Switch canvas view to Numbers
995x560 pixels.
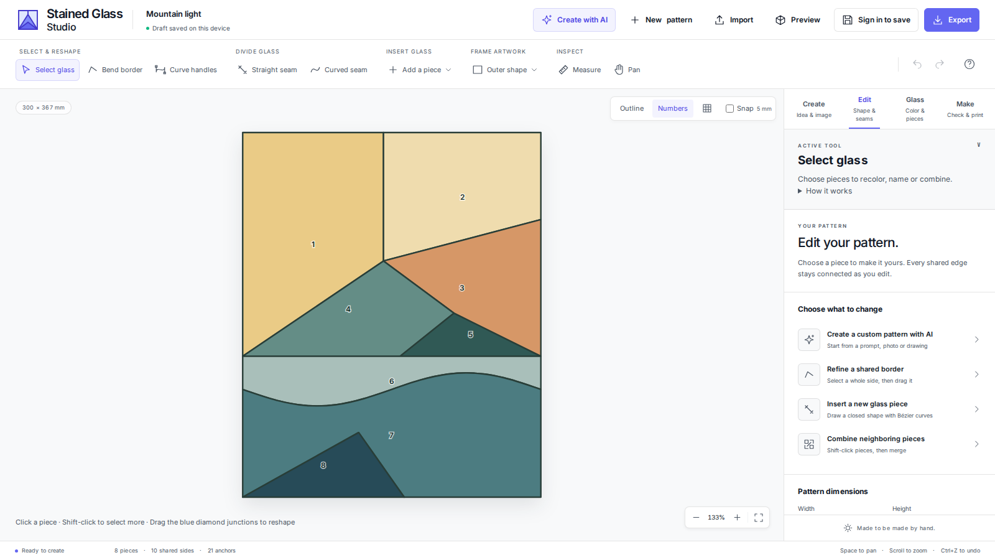coord(673,108)
